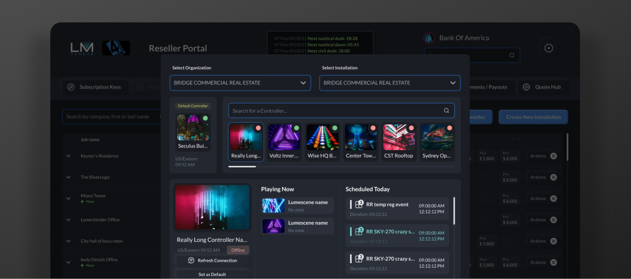Viewport: 631px width, 279px height.
Task: Expand the Lumentender Office row
Action: [69, 220]
